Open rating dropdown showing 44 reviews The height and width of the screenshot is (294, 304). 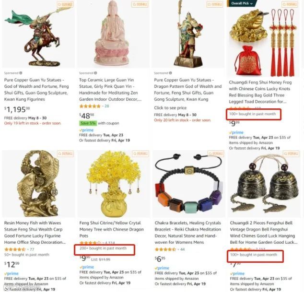click(x=178, y=249)
